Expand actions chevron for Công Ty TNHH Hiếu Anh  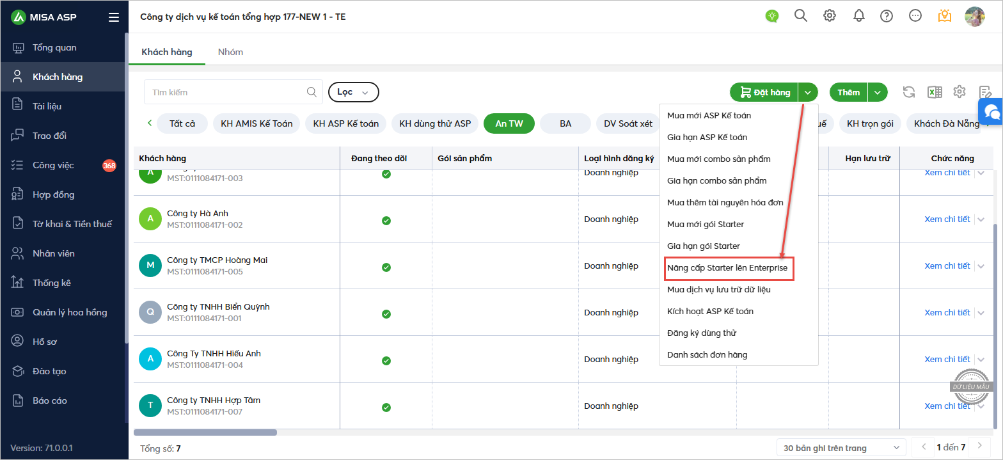click(981, 360)
